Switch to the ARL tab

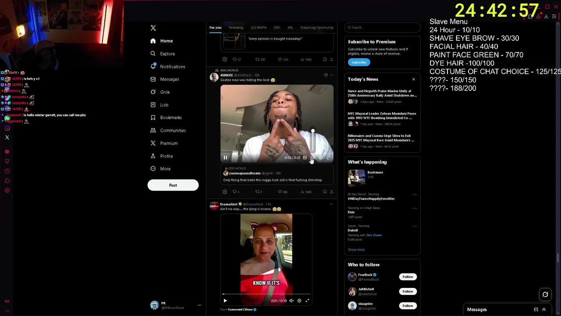click(290, 28)
